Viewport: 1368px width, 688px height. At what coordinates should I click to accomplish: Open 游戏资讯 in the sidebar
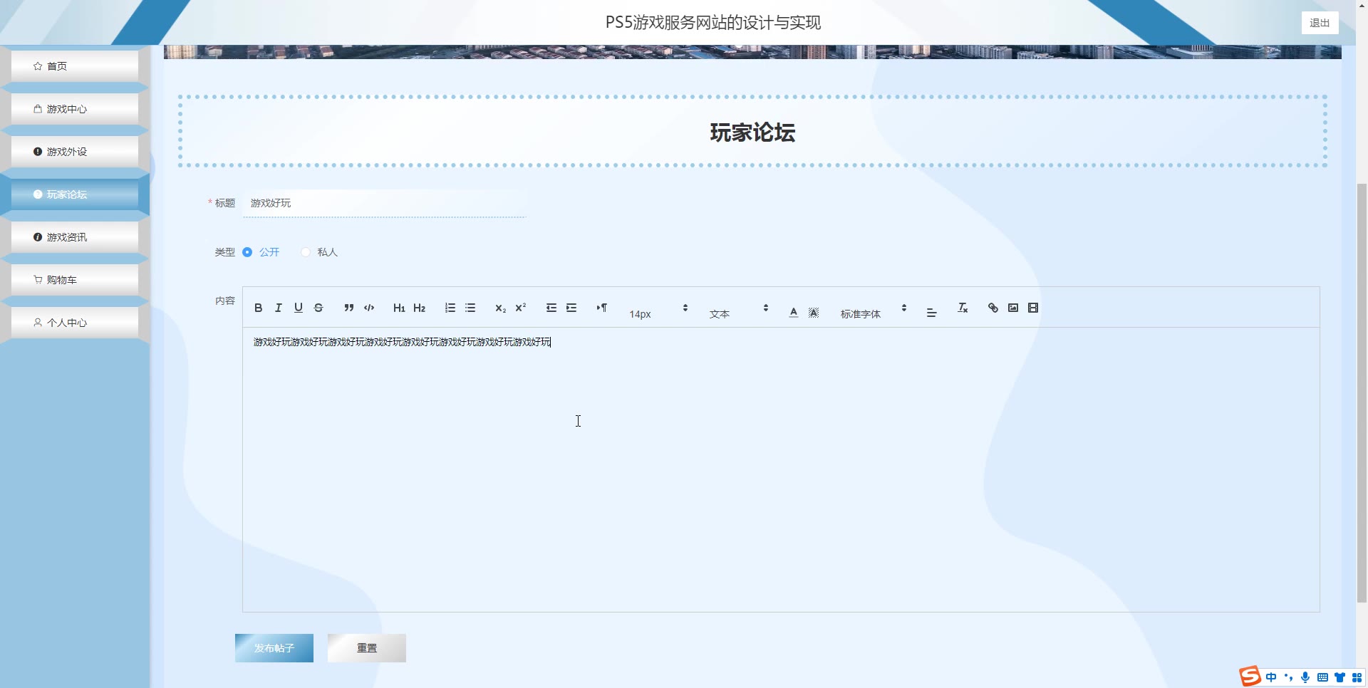click(x=75, y=237)
